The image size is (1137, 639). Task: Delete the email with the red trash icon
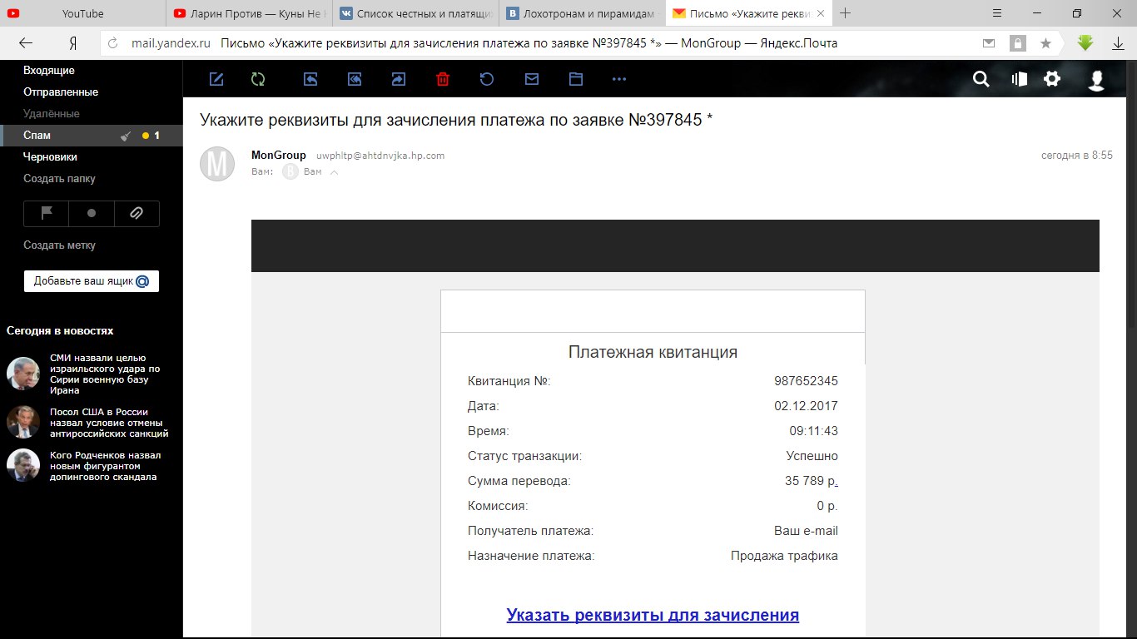[x=443, y=79]
